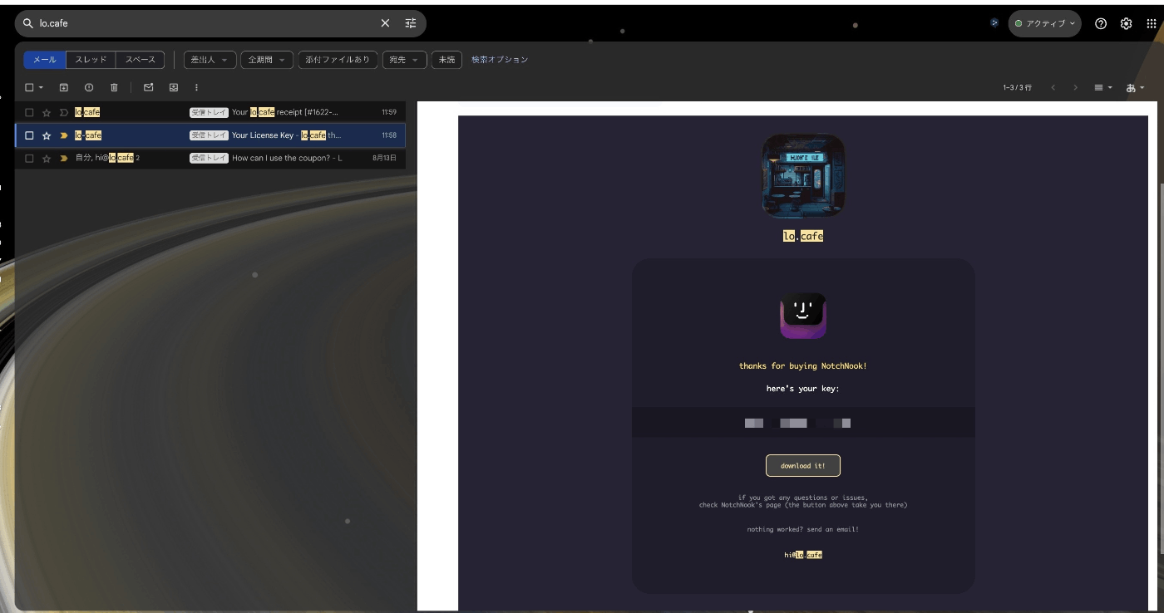Check the box for Your License Key email

(29, 135)
